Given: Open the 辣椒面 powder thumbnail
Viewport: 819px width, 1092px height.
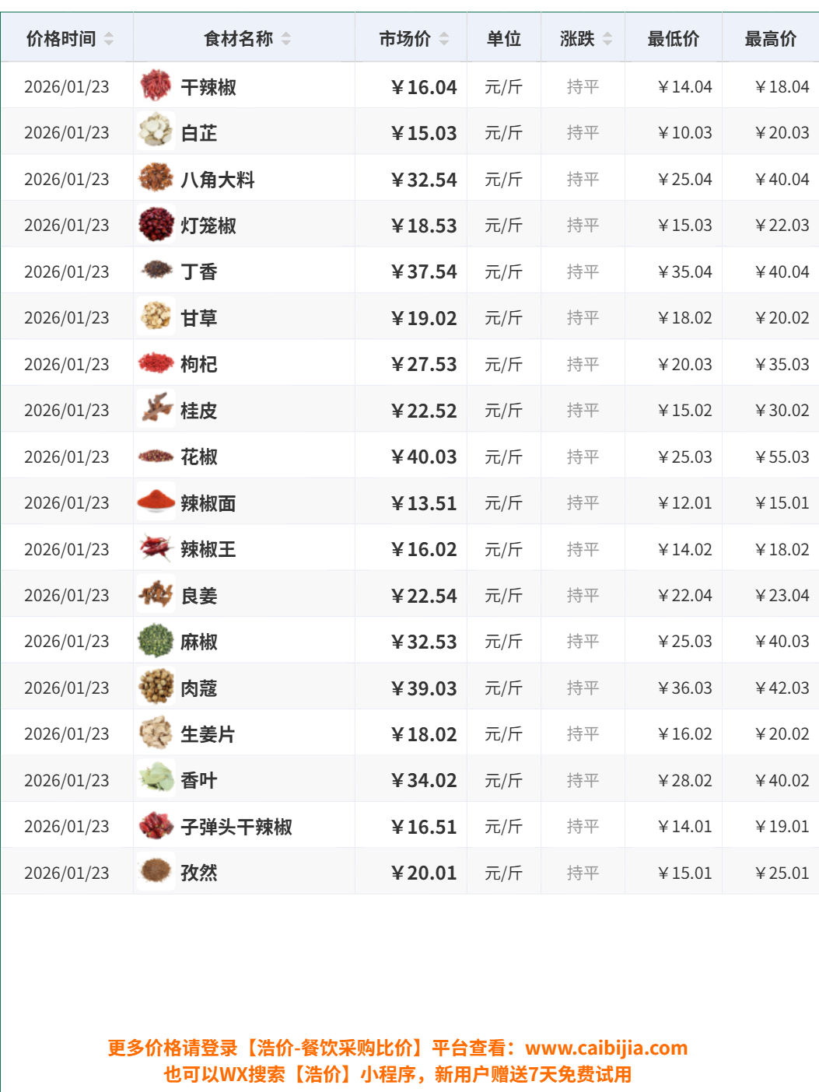Looking at the screenshot, I should [x=156, y=502].
